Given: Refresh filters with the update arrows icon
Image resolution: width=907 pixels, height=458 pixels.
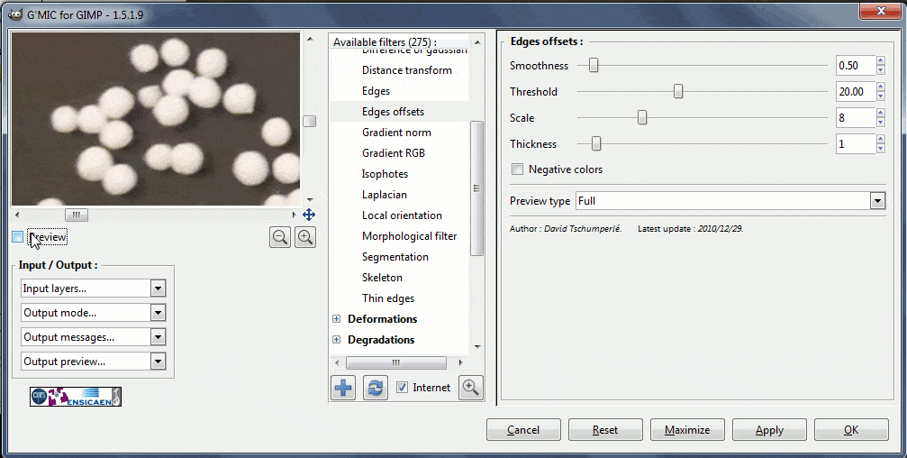Looking at the screenshot, I should point(376,388).
